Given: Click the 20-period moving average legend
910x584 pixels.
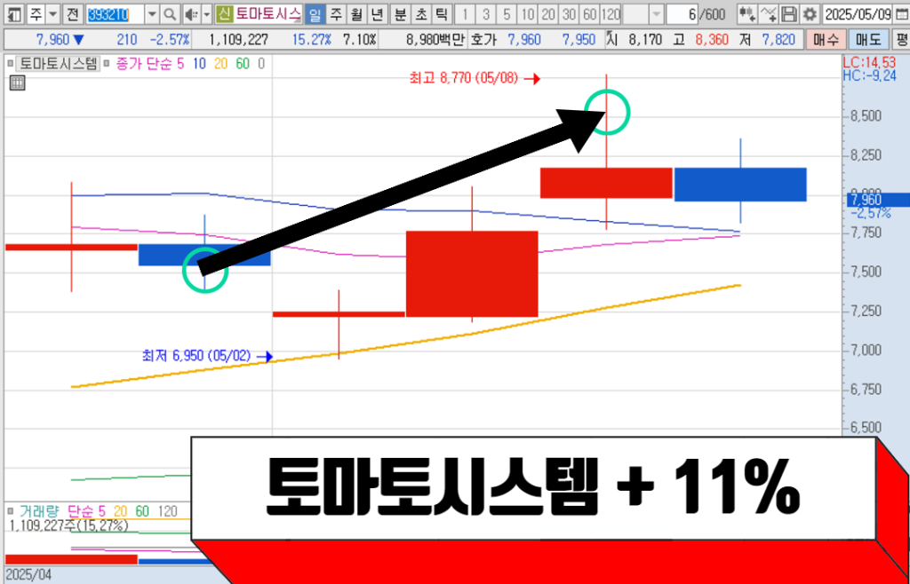Looking at the screenshot, I should tap(220, 64).
